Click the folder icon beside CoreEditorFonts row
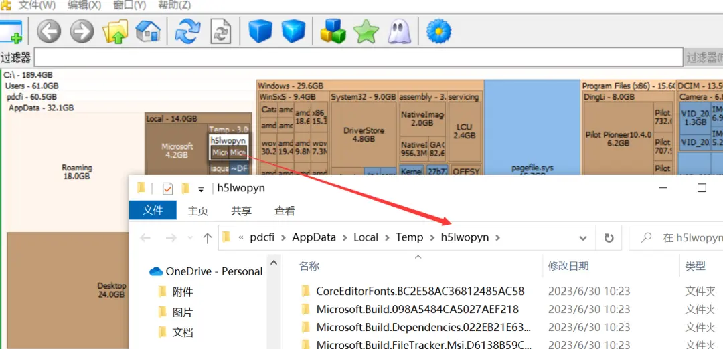723x349 pixels. click(305, 291)
